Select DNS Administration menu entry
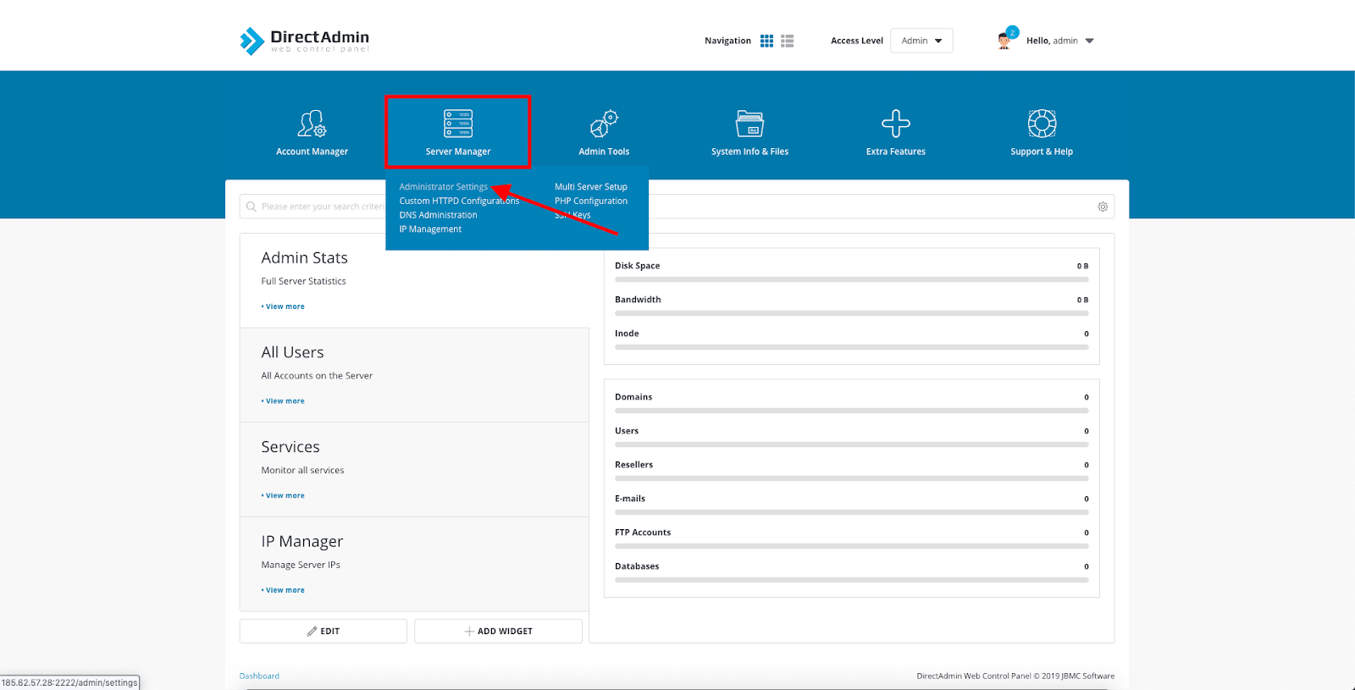 [438, 215]
